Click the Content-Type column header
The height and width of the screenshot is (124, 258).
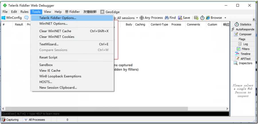click(x=159, y=25)
